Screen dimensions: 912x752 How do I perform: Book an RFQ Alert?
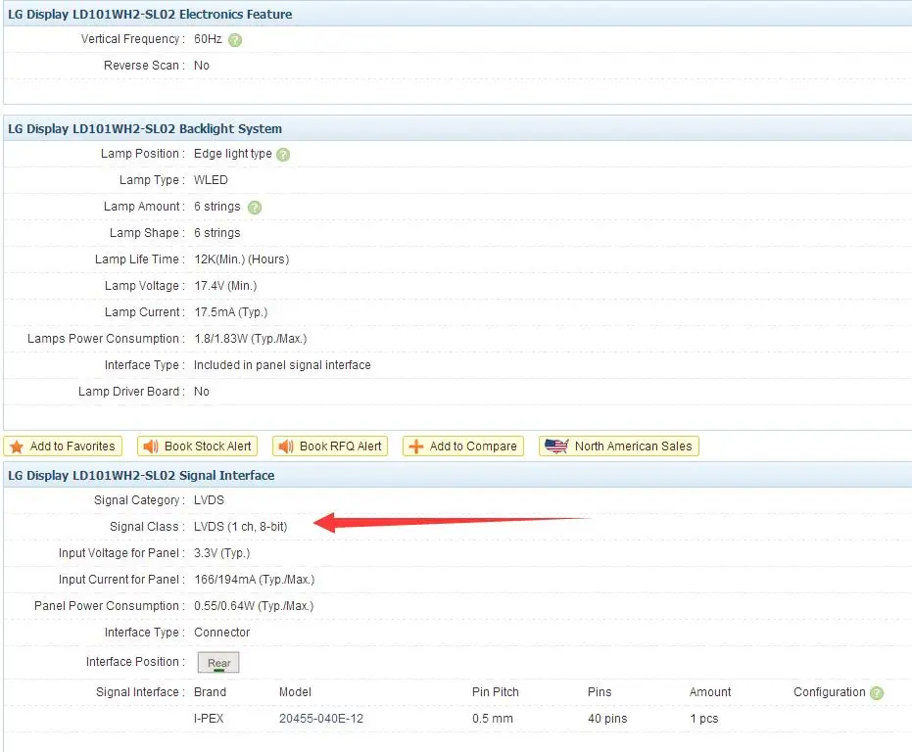pos(330,446)
